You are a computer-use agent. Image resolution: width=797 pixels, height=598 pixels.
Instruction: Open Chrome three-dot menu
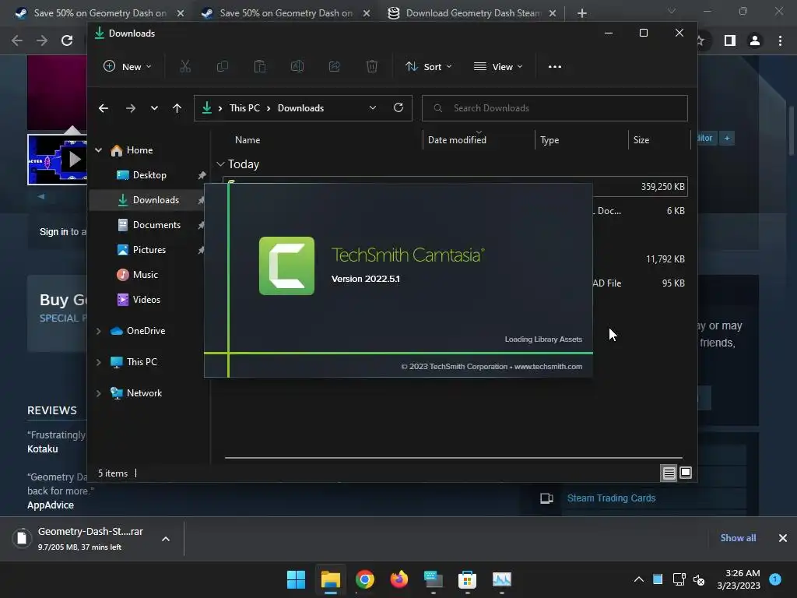point(780,40)
